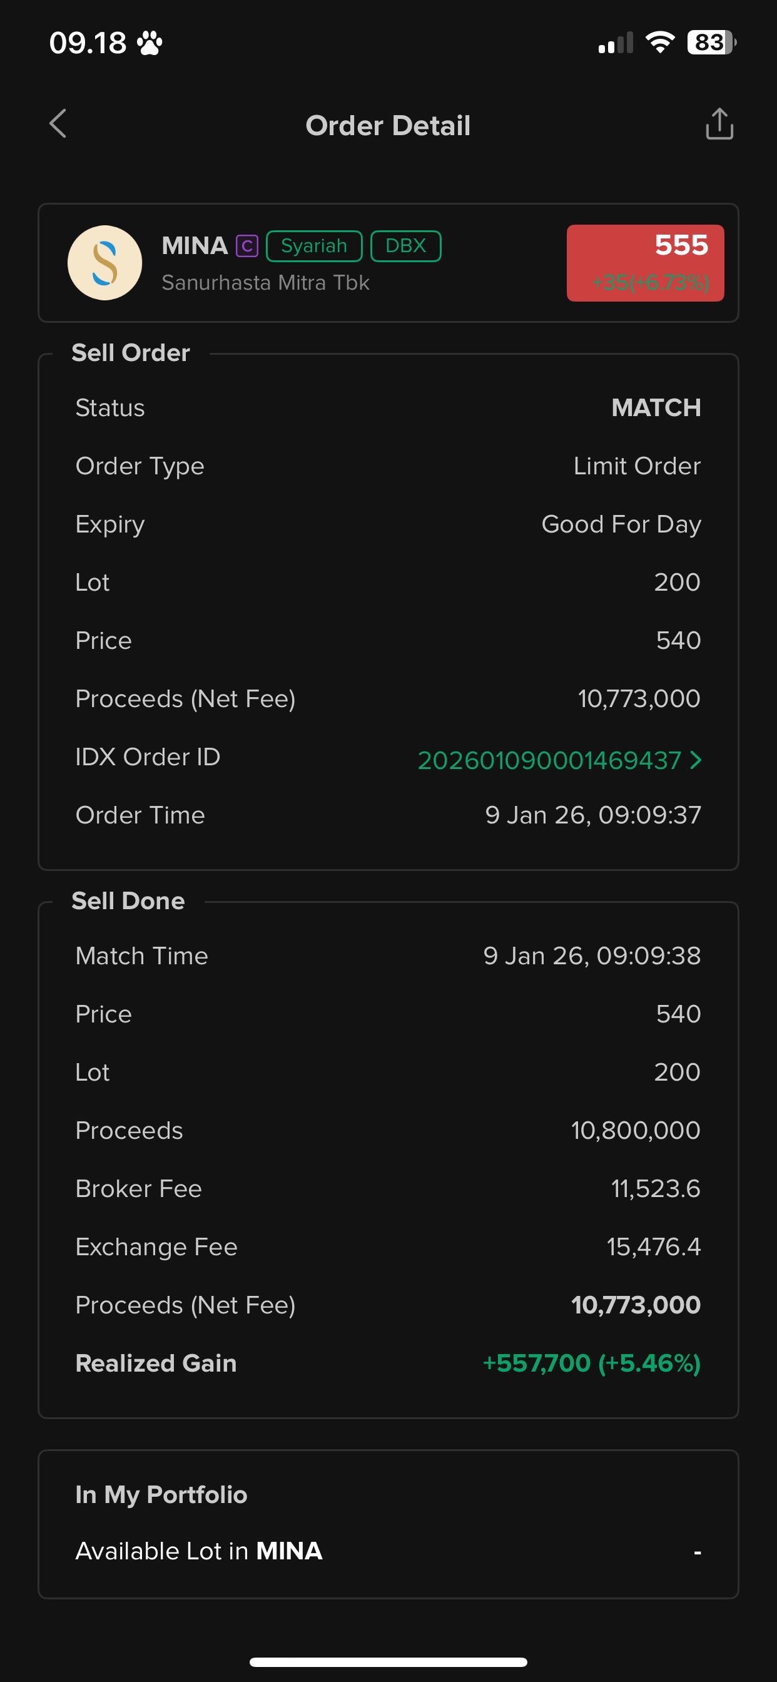Tap the DBX tag
The image size is (777, 1682).
pyautogui.click(x=405, y=246)
